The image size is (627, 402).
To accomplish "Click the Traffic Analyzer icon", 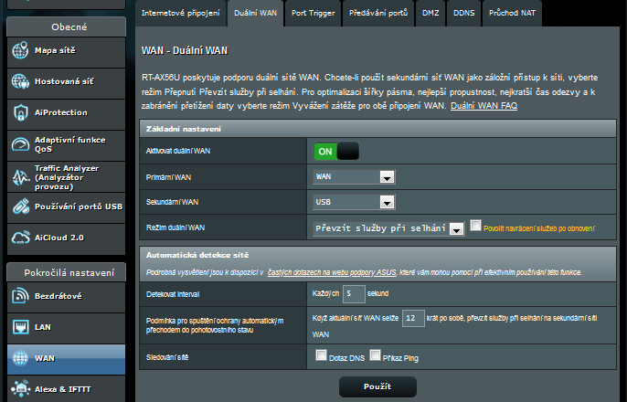I will (20, 175).
